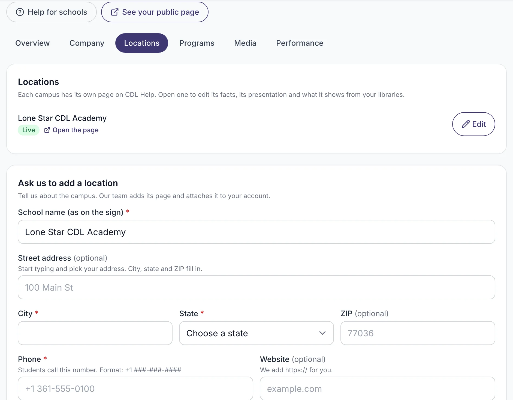513x400 pixels.
Task: Click into the City input field
Action: pos(95,333)
